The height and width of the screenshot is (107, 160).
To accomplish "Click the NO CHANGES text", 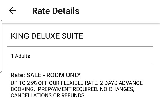I will click(117, 89).
